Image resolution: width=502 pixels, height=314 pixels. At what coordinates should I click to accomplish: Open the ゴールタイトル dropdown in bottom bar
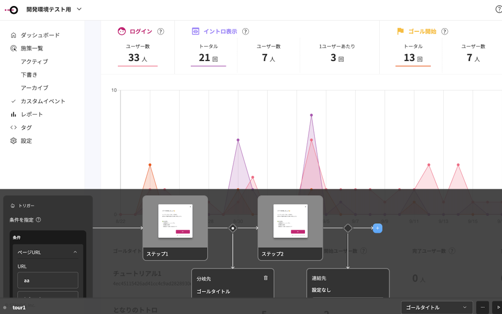click(437, 307)
